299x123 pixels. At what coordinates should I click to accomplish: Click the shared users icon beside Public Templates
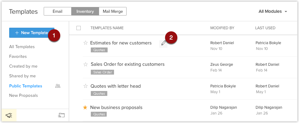tap(58, 86)
